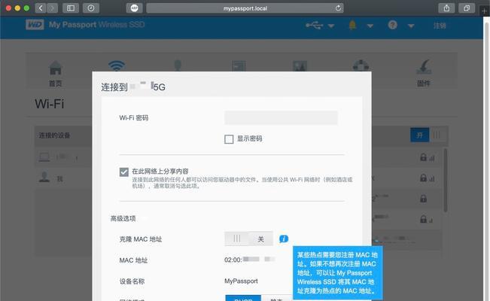Viewport: 490px width, 301px height.
Task: Click the 高级选项 section label
Action: coord(123,218)
